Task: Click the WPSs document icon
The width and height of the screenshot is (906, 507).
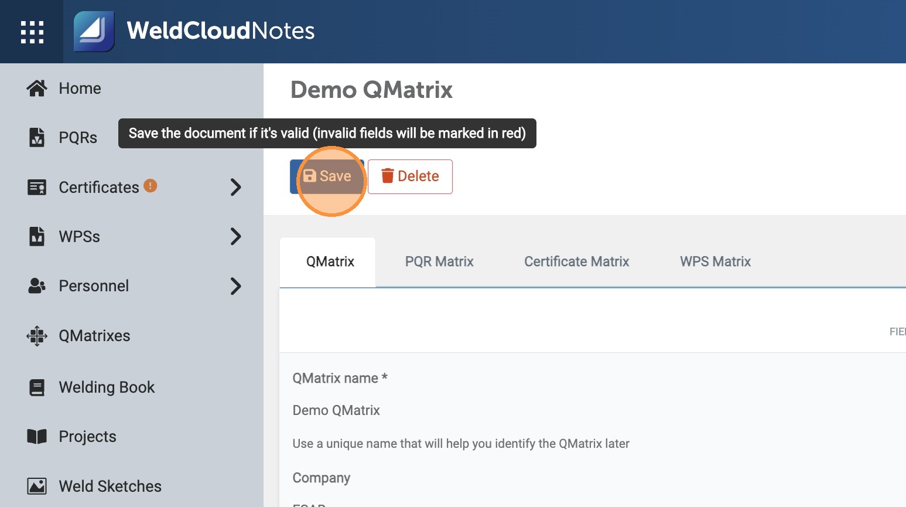Action: (x=37, y=236)
